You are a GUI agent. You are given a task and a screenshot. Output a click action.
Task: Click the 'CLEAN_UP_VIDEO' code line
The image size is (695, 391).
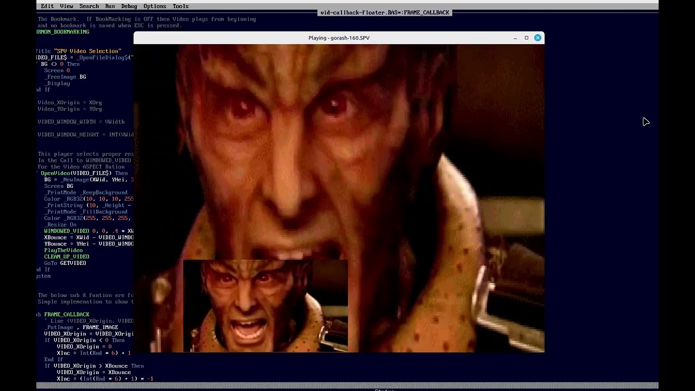coord(67,257)
